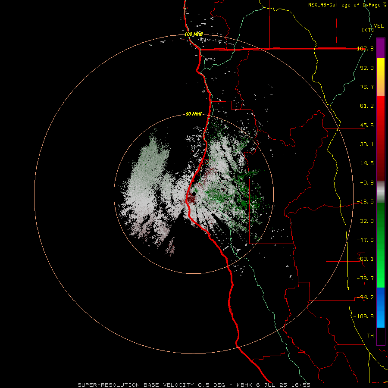Click the 100 NMI range ring label
This screenshot has width=388, height=388.
click(x=194, y=34)
